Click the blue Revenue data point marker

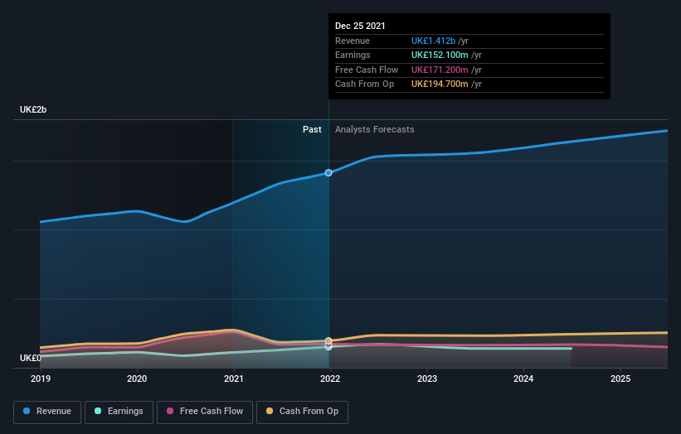[328, 172]
